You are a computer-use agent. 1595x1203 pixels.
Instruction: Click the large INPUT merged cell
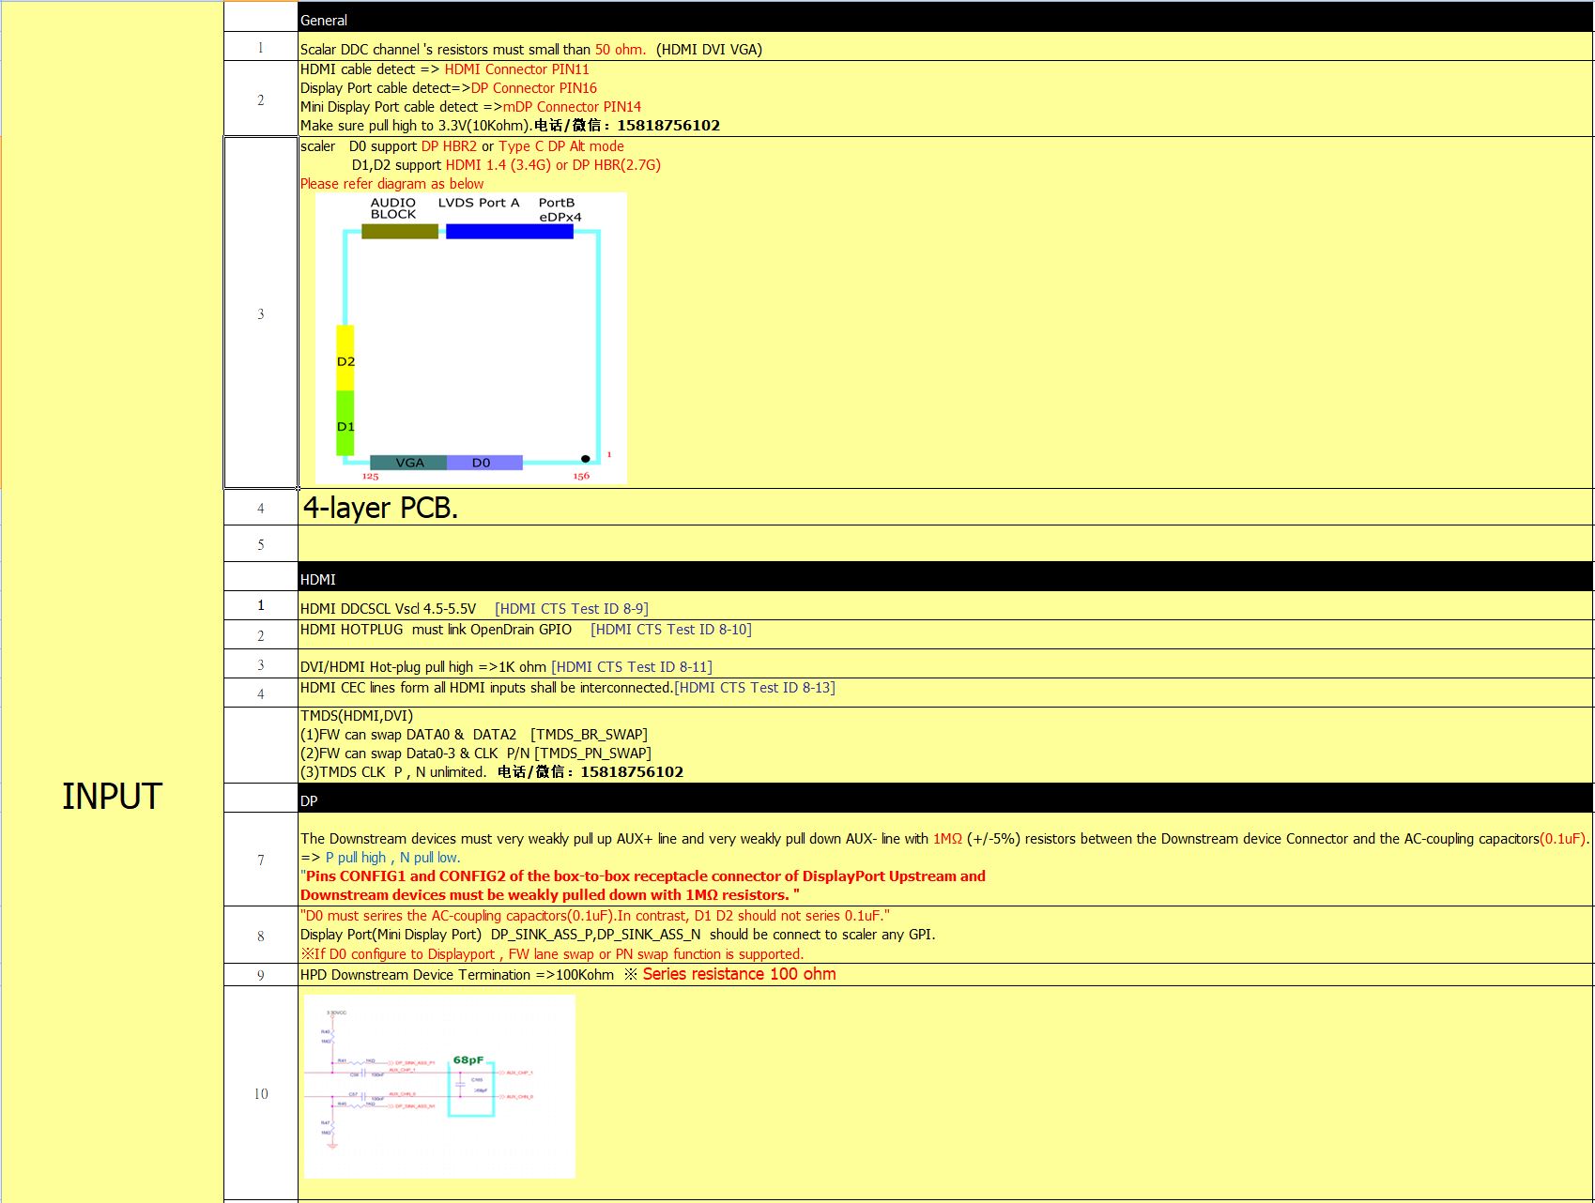click(112, 796)
